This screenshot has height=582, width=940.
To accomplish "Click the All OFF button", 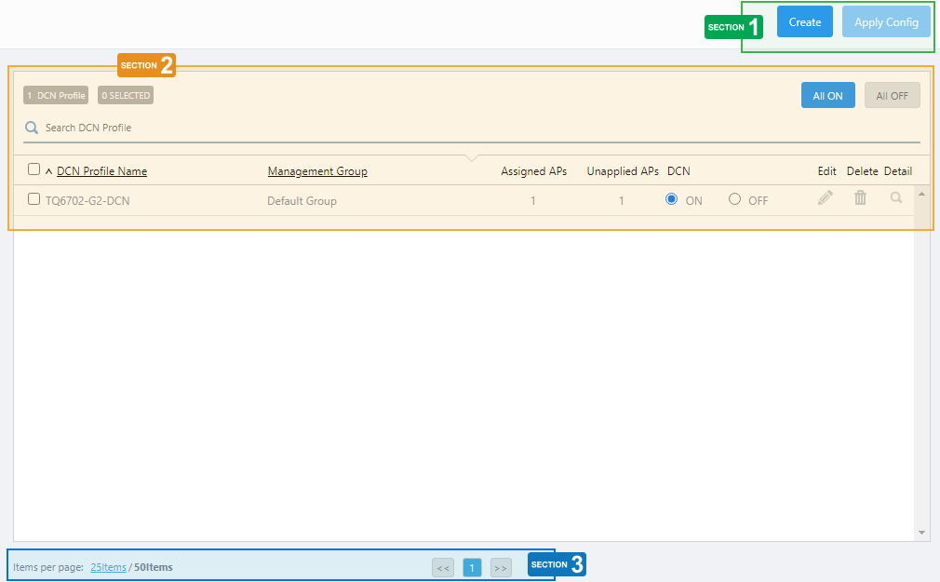I will pos(892,95).
